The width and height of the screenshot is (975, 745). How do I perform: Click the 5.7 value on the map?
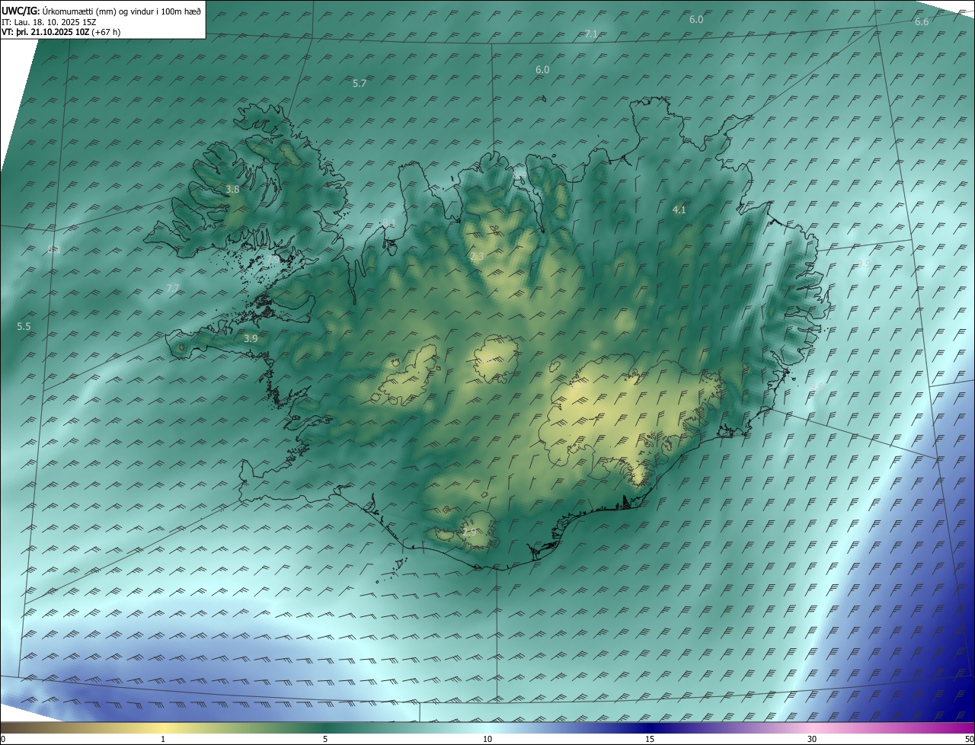(x=360, y=84)
